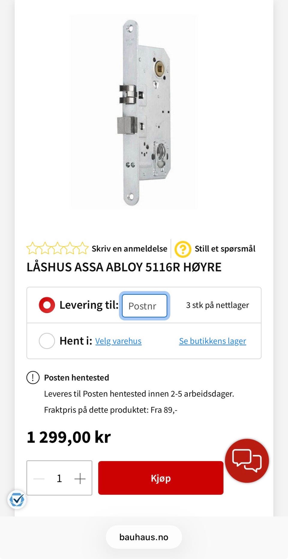Tap the blue checkmark trust badge
The width and height of the screenshot is (288, 559).
coord(17,500)
